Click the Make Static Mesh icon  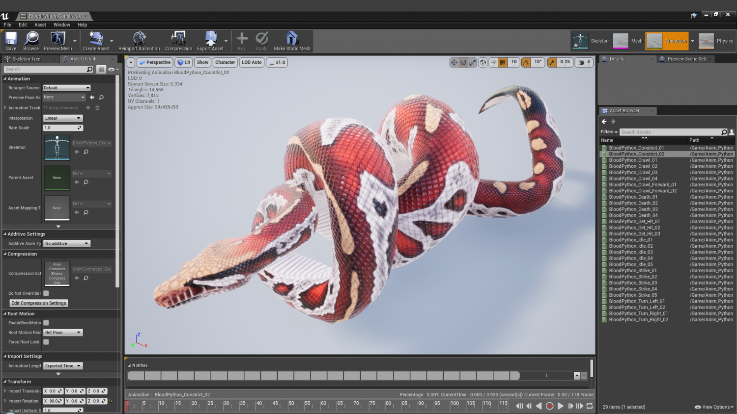[x=292, y=41]
